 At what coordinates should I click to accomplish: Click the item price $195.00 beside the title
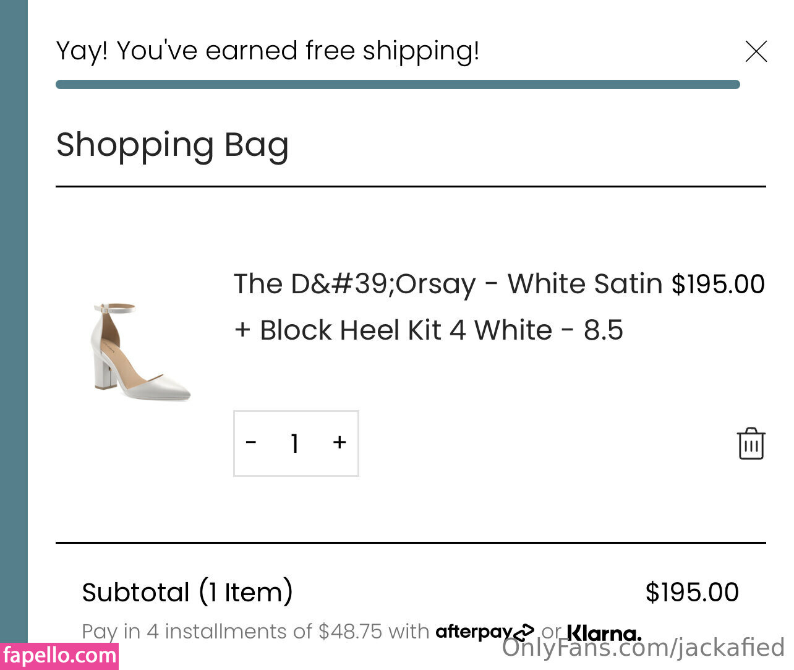(718, 285)
